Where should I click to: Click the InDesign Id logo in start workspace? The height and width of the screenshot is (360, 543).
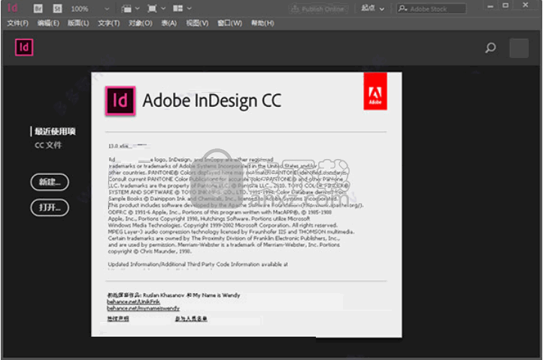coord(24,47)
